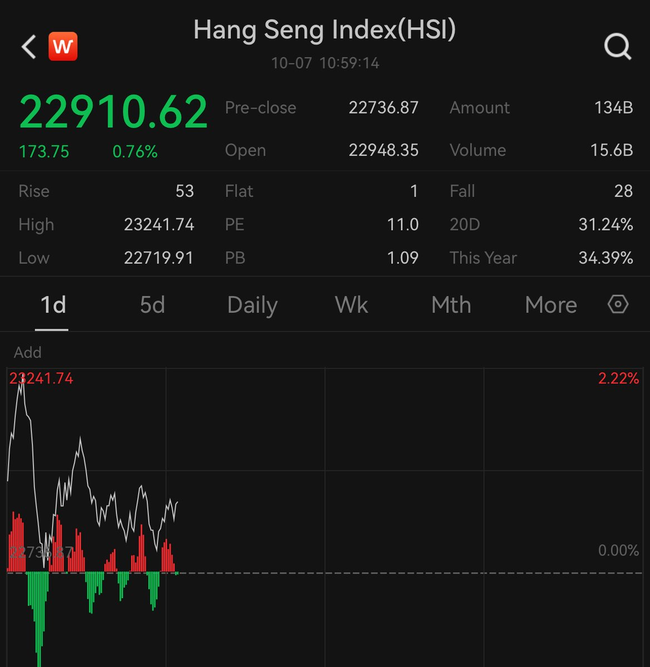650x667 pixels.
Task: Open chart settings hexagon icon
Action: pos(618,304)
